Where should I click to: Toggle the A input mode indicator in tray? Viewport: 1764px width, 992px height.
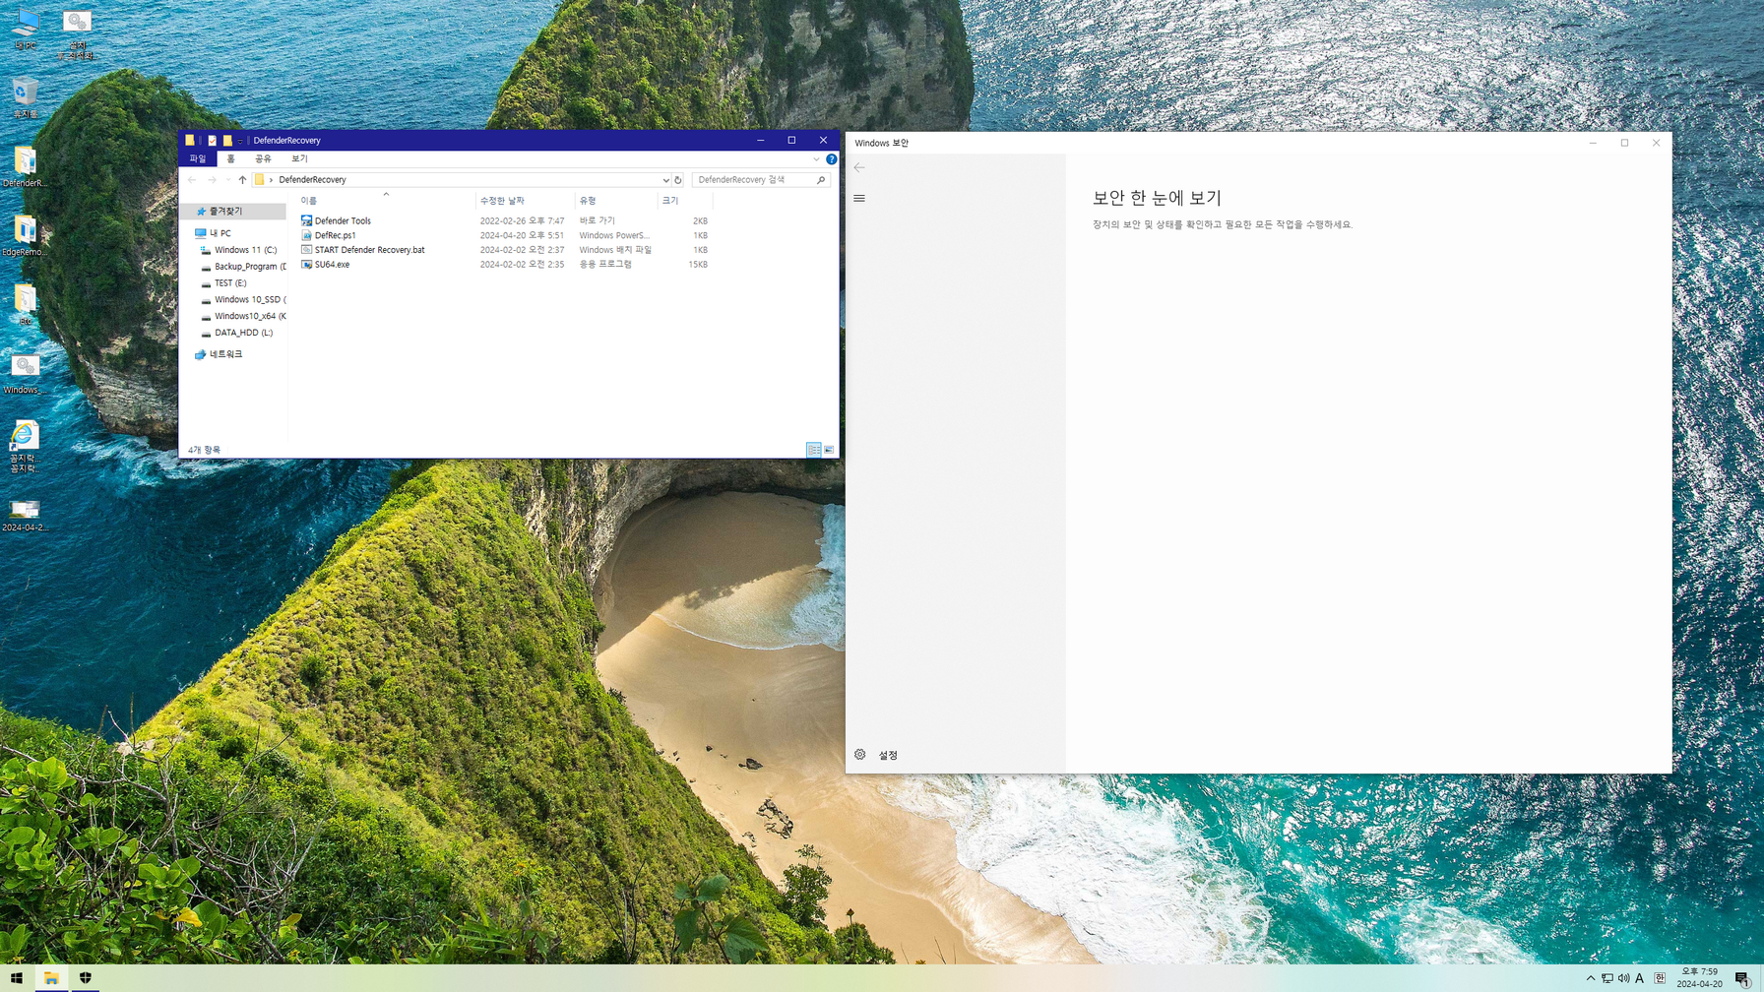[x=1640, y=978]
